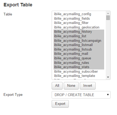Click the scroll down arrow in table list
Screen dimensions: 117x115
108,77
